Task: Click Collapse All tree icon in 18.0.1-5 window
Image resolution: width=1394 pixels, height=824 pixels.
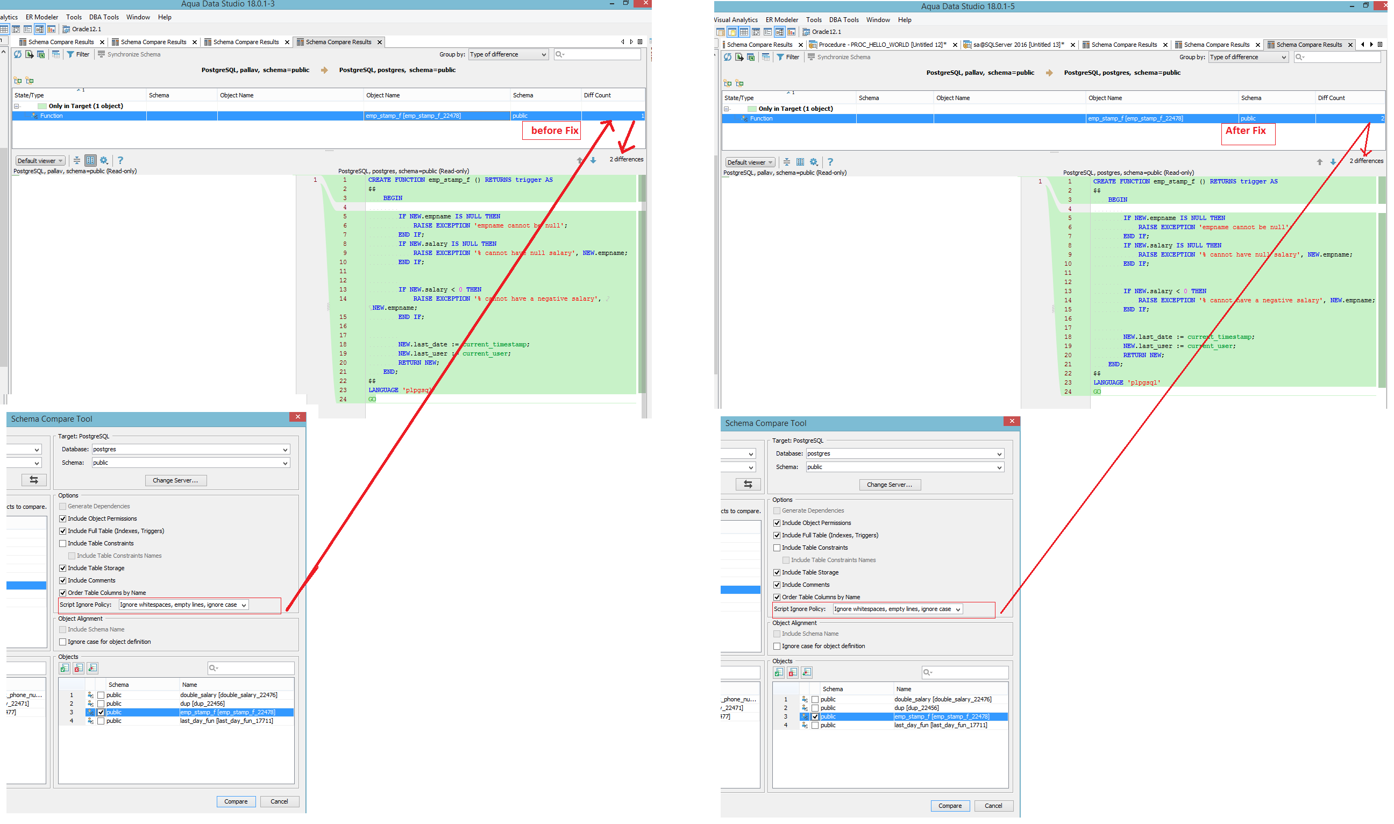Action: pos(739,83)
